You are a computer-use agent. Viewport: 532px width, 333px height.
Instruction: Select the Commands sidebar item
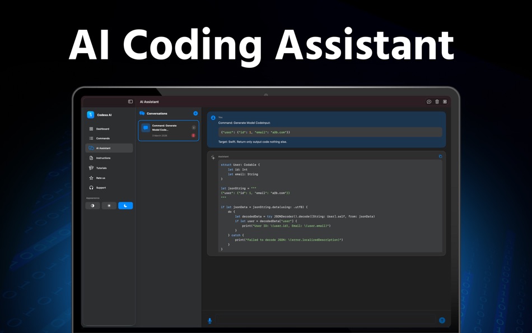(x=102, y=138)
